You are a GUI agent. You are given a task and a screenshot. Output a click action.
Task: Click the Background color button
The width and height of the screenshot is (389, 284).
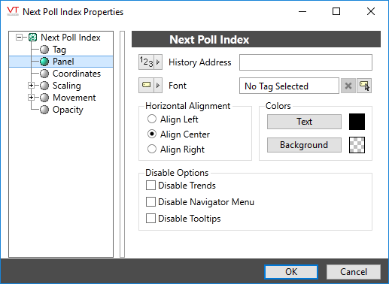304,145
